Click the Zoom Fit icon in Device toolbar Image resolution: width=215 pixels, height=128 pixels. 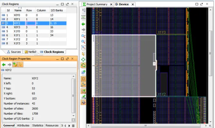point(83,47)
